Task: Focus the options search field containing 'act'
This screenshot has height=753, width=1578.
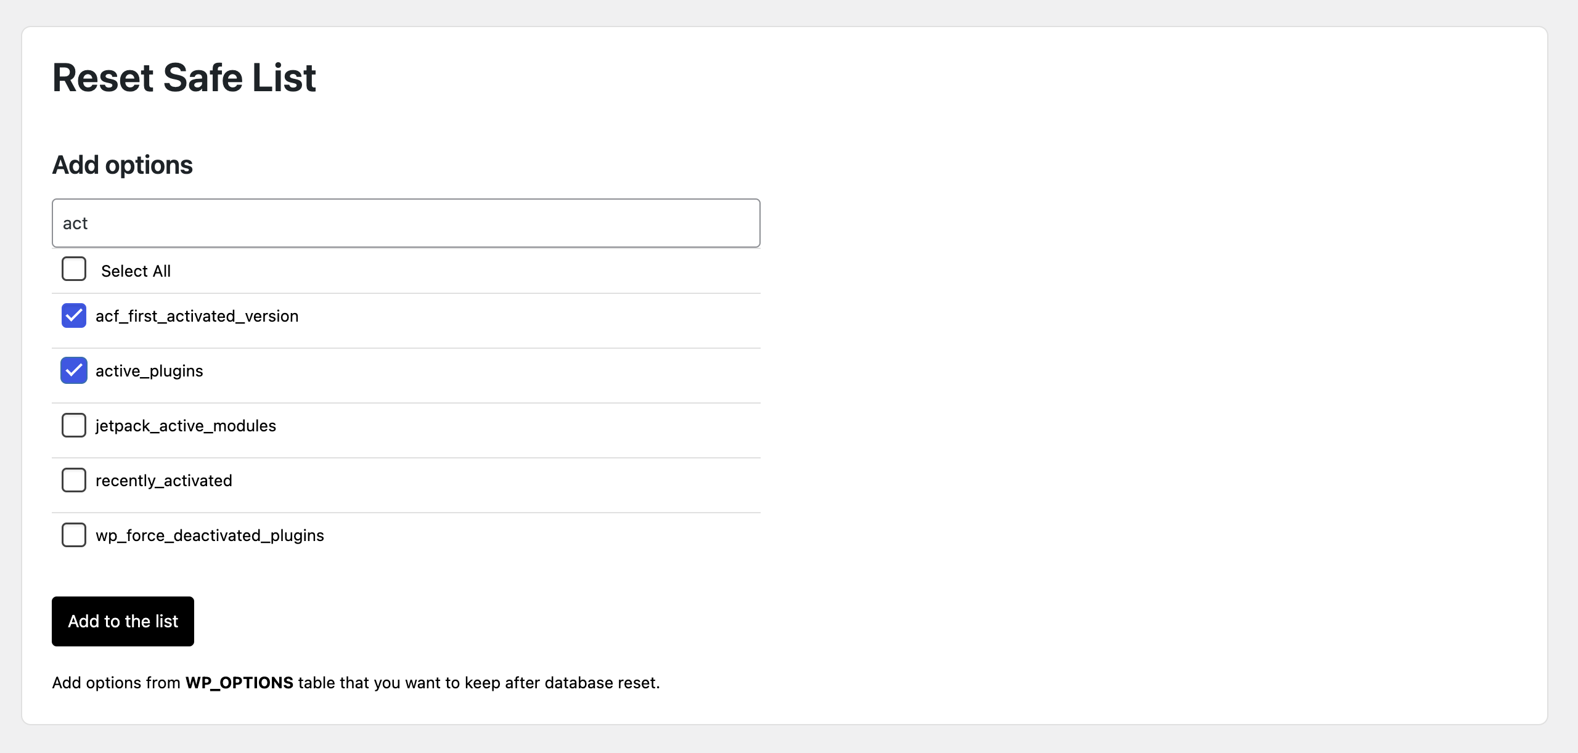Action: coord(406,223)
